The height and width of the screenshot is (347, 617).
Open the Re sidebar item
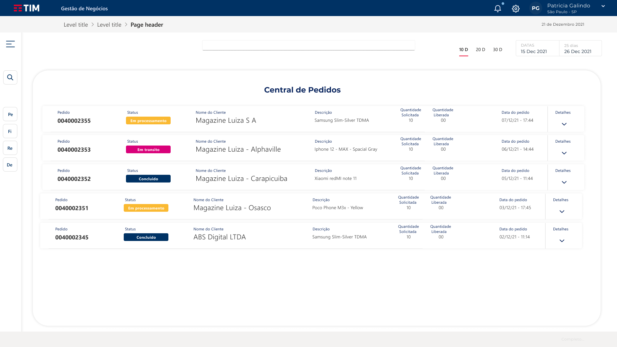tap(10, 148)
